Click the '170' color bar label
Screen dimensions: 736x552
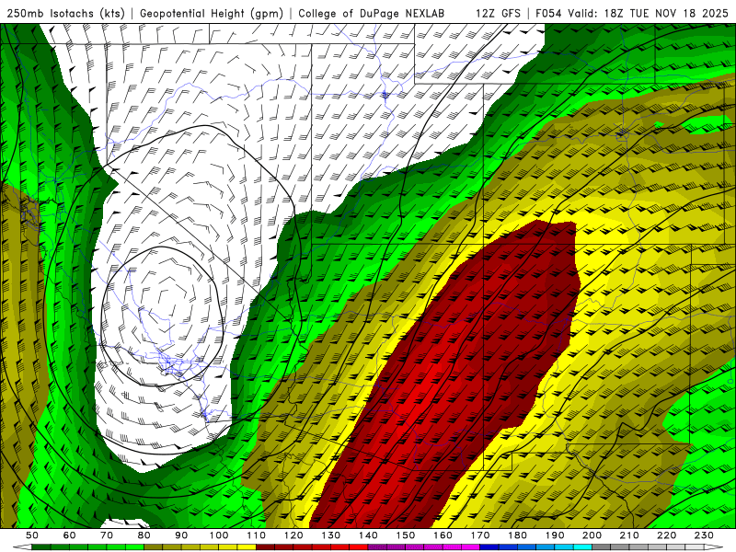(479, 535)
